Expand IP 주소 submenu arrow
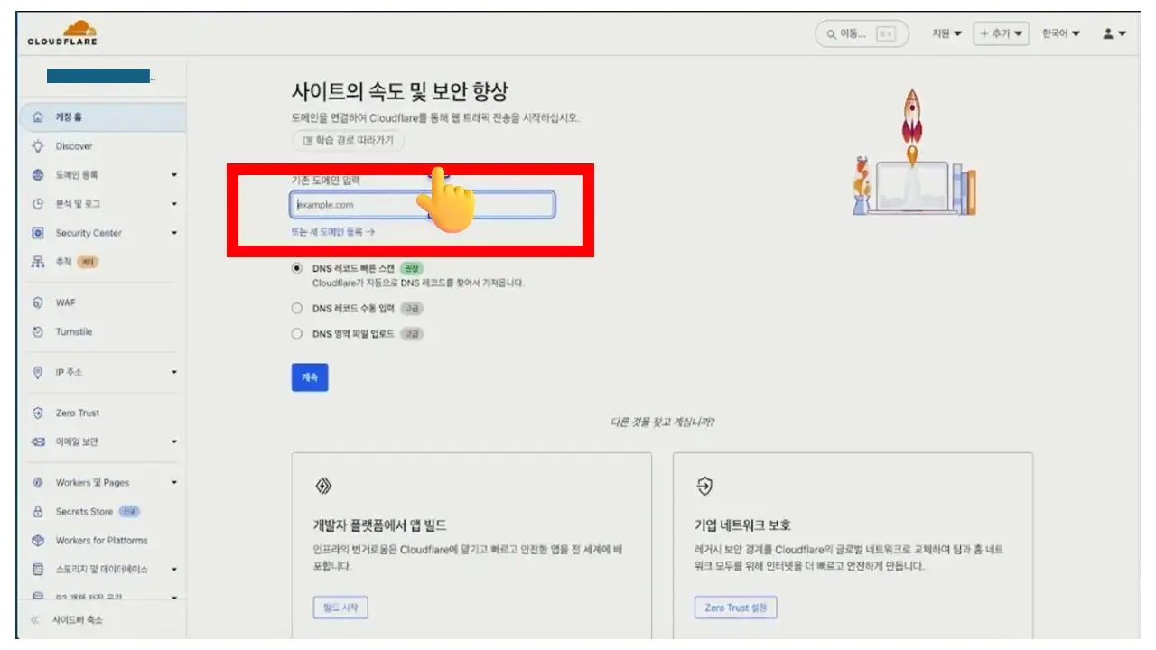 point(174,372)
